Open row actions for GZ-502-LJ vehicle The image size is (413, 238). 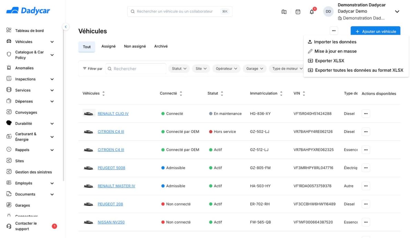point(366,131)
